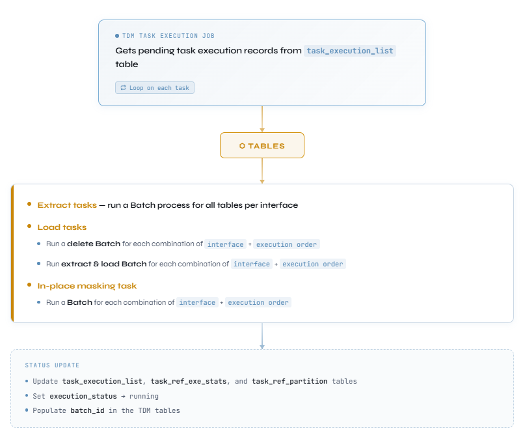Click the loop icon in the task badge

(122, 88)
